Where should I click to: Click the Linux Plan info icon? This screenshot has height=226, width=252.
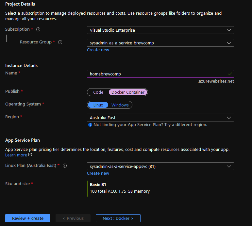[x=65, y=166]
